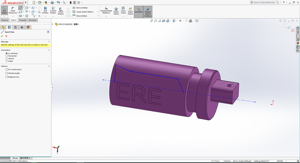The width and height of the screenshot is (300, 163).
Task: Click the Edit Appearance icon in view toolbar
Action: [x=191, y=21]
